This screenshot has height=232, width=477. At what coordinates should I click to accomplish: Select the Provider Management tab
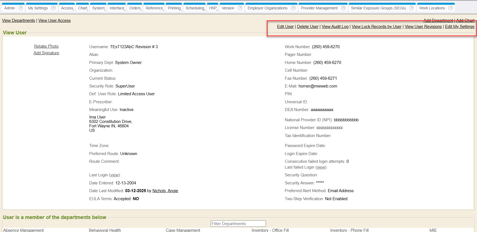[319, 8]
